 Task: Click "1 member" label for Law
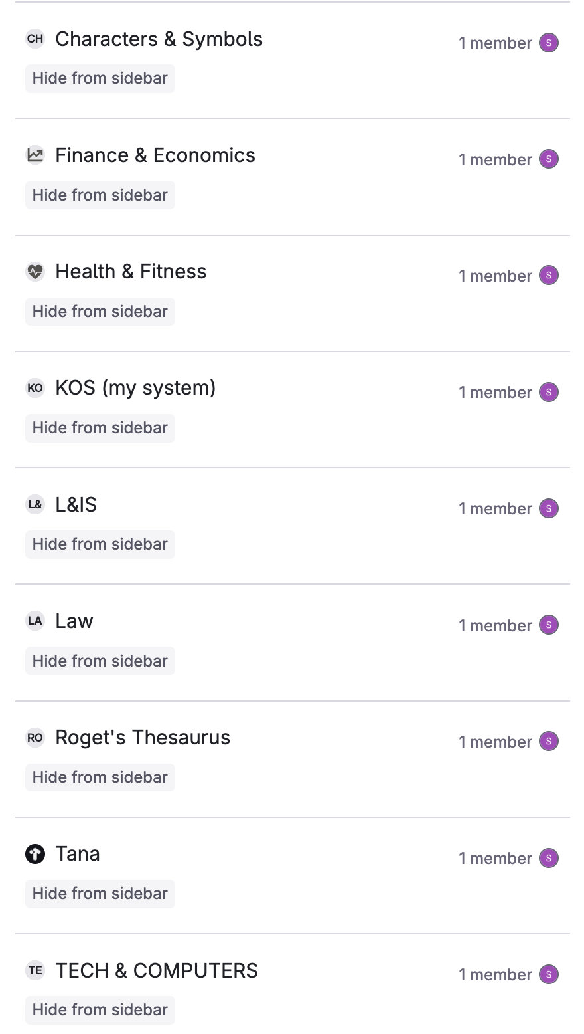pyautogui.click(x=496, y=626)
